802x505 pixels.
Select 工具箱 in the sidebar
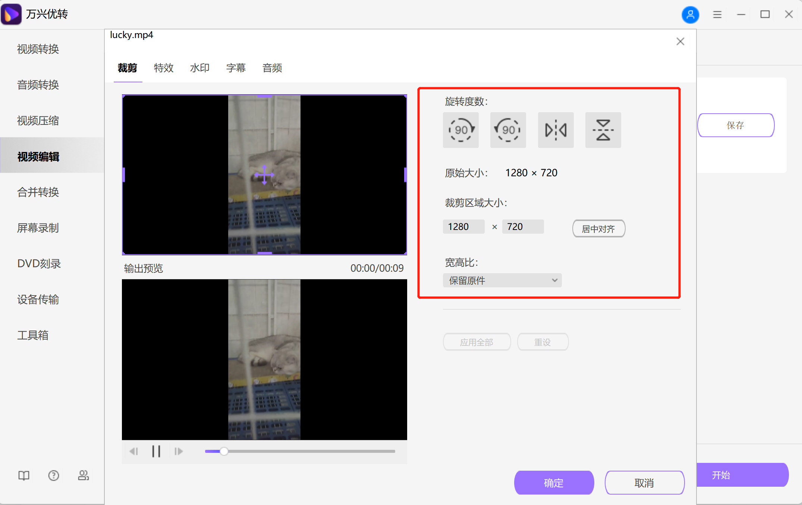[33, 335]
